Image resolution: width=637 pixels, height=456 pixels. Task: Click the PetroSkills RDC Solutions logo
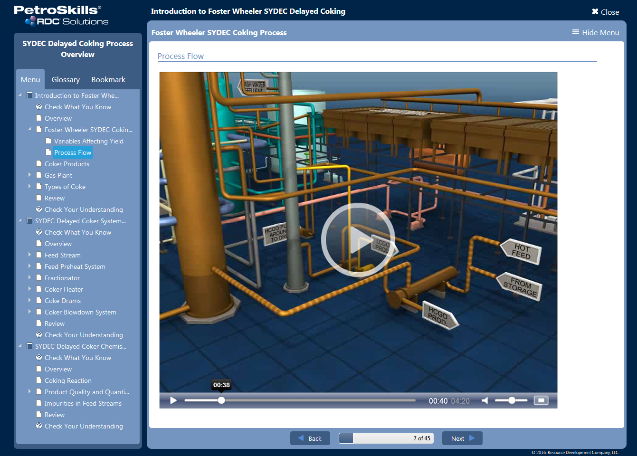[x=61, y=15]
